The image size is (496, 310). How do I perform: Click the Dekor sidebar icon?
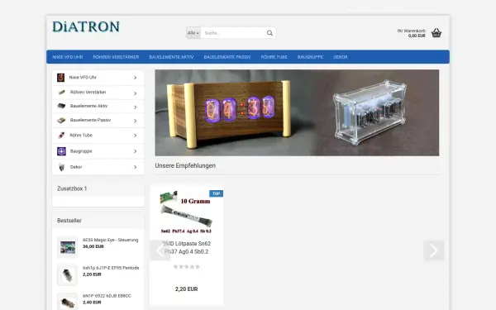coord(62,167)
